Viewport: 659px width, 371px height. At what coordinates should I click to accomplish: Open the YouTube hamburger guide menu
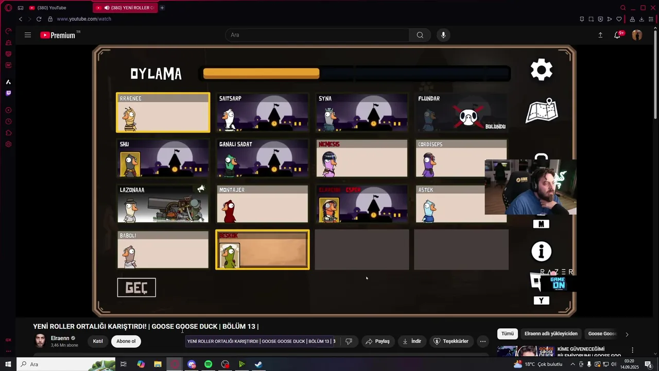click(x=28, y=35)
